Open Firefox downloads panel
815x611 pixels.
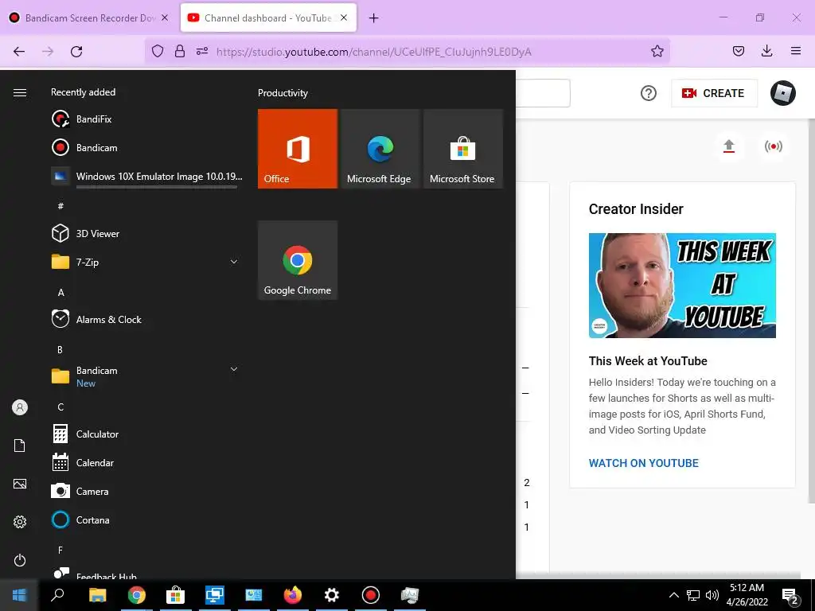766,51
